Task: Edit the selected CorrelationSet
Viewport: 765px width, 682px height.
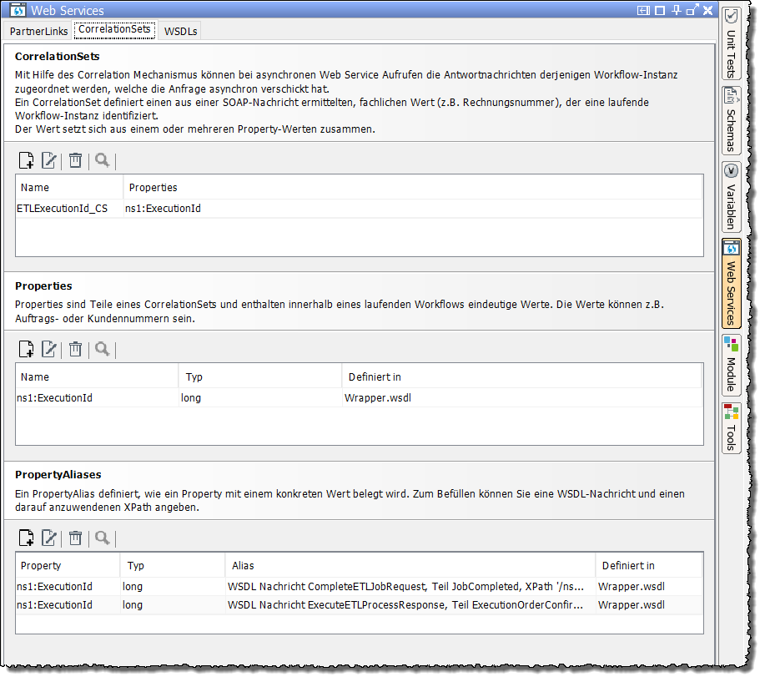Action: tap(49, 160)
